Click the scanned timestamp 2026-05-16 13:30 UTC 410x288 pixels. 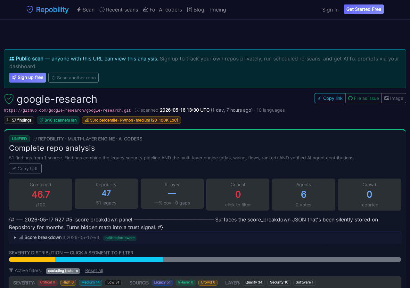(x=184, y=110)
